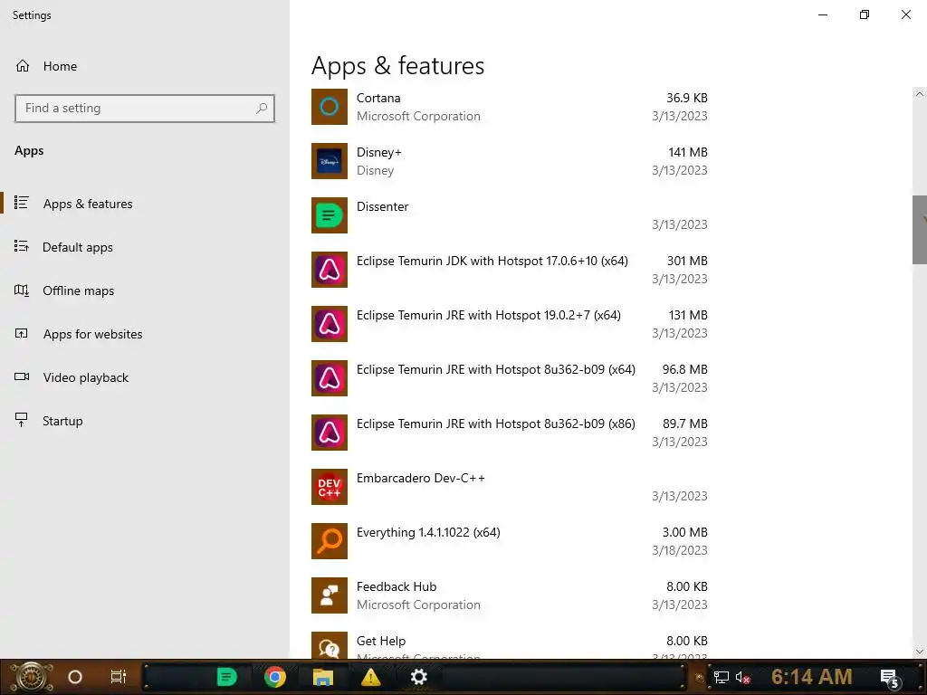
Task: Select the Eclipse Temurin JDK 17.0.6+10 name
Action: [492, 262]
